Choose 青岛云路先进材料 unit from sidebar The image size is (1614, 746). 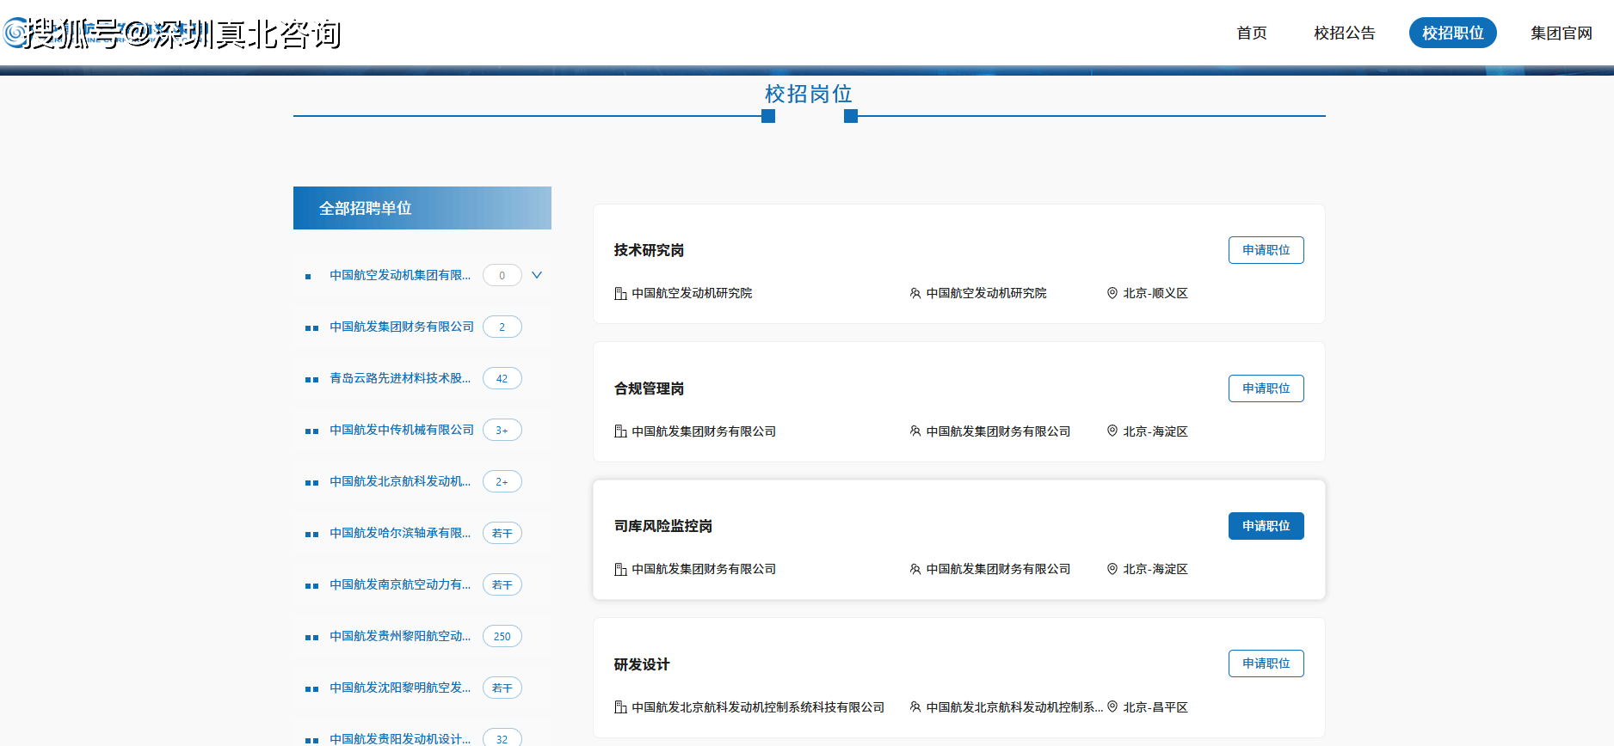pyautogui.click(x=400, y=378)
